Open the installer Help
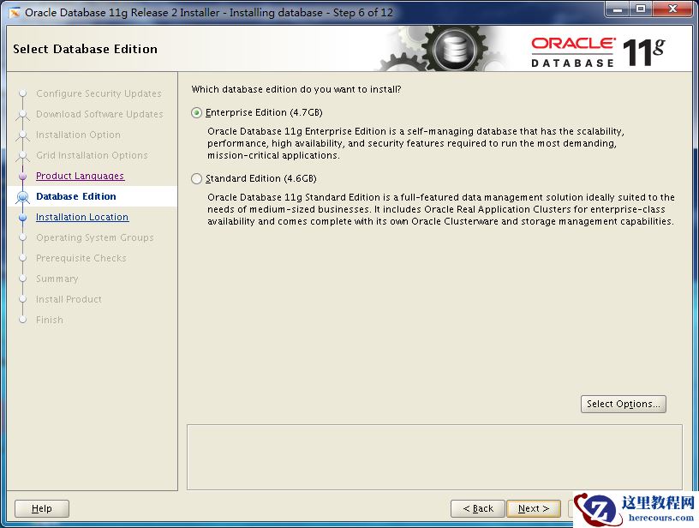699x528 pixels. pos(42,508)
